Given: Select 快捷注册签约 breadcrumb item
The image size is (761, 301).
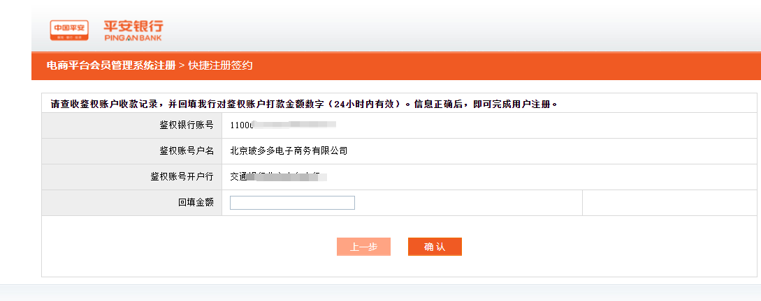Looking at the screenshot, I should point(220,65).
